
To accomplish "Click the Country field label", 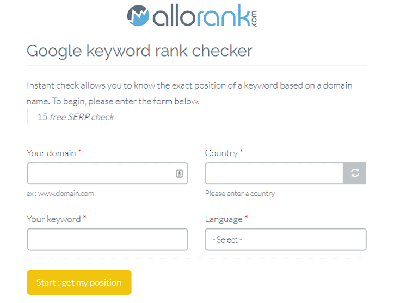I will pos(221,153).
